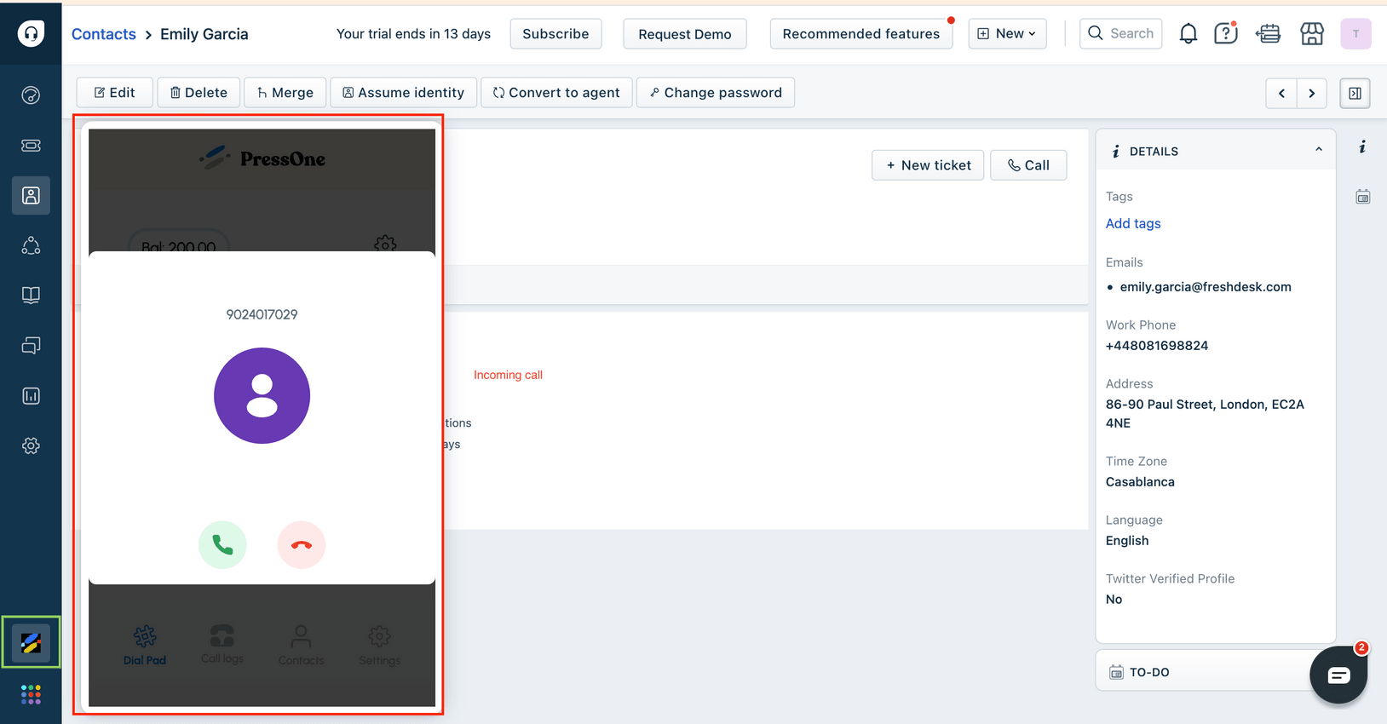Go to next contact arrow
The image size is (1387, 724).
point(1312,93)
